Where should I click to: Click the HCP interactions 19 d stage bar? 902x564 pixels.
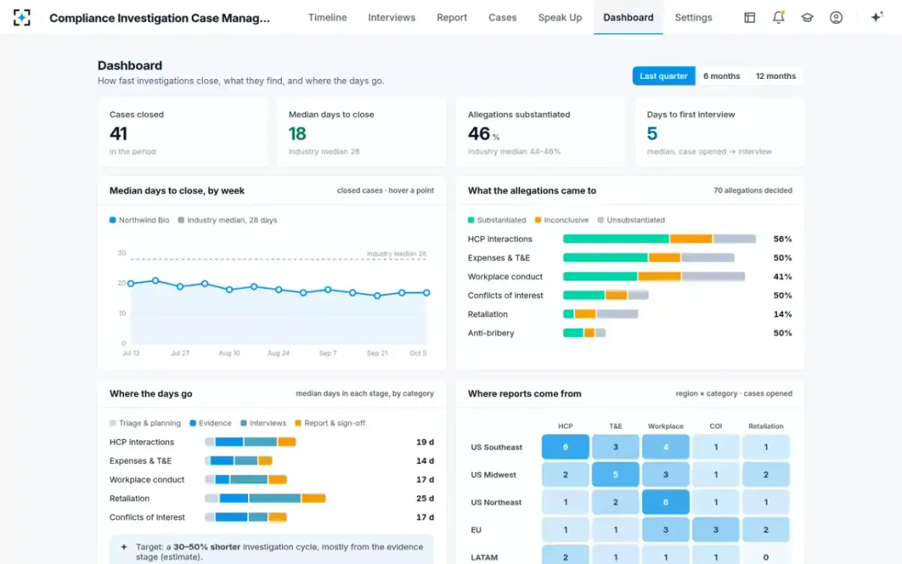tap(250, 442)
